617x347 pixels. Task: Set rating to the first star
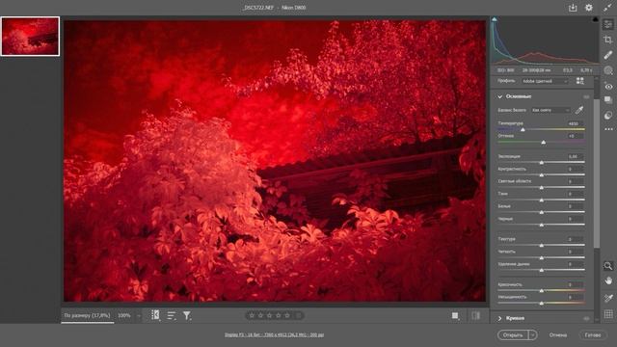(x=252, y=315)
